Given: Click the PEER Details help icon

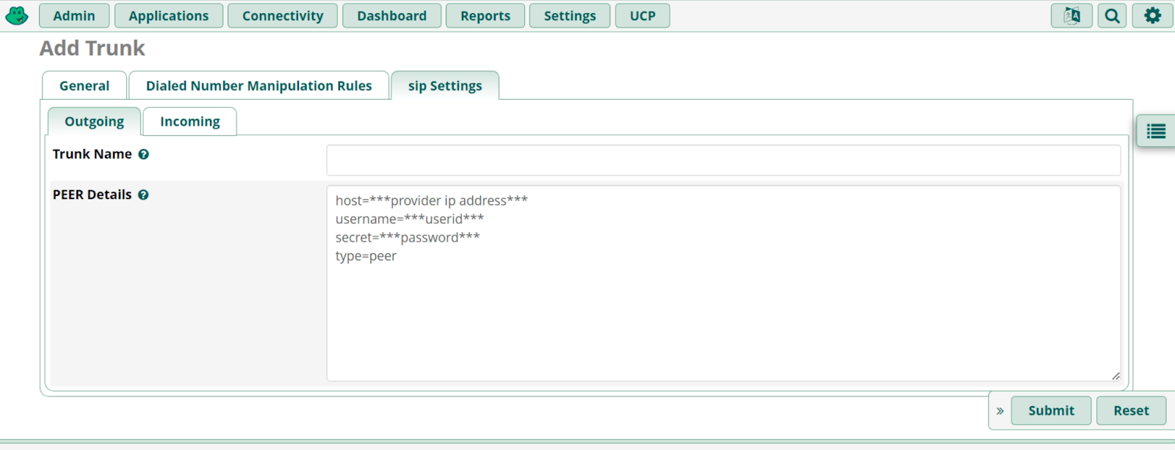Looking at the screenshot, I should click(x=143, y=195).
